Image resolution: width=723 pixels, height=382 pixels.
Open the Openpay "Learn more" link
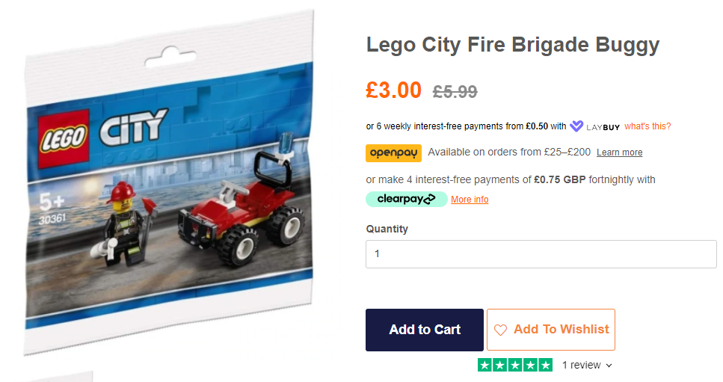(x=619, y=153)
